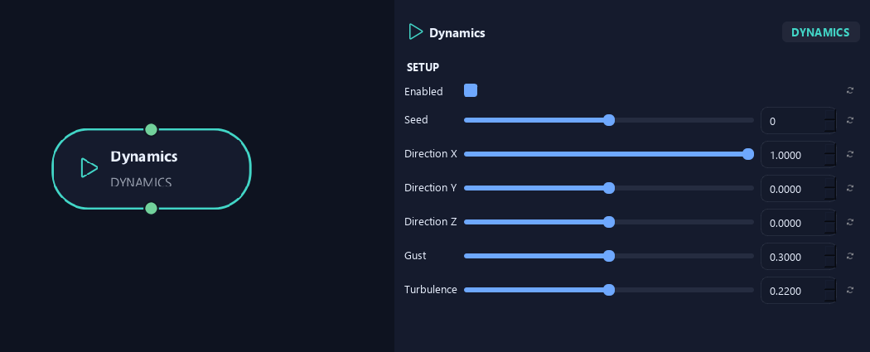Reset the Seed value with its refresh icon
This screenshot has width=870, height=352.
(x=849, y=120)
